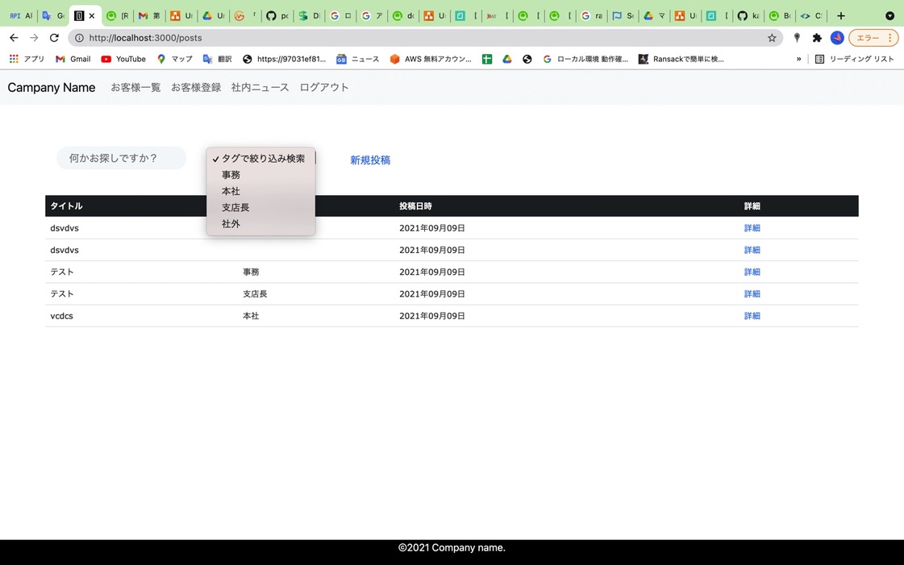Focus the 何かお探しですか？ search field
904x565 pixels.
121,158
